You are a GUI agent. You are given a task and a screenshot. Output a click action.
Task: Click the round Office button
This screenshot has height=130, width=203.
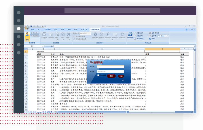pyautogui.click(x=26, y=28)
